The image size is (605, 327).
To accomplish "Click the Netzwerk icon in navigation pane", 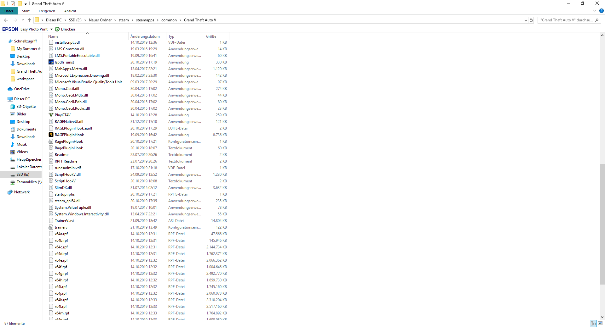I will coord(10,192).
